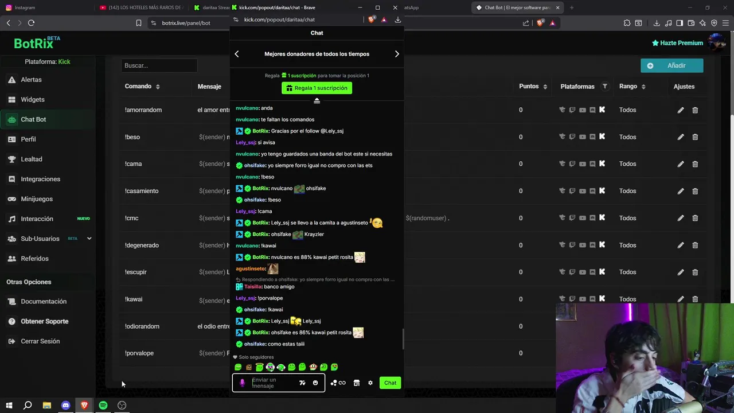Insert the first green emote in quick bar

pos(238,367)
